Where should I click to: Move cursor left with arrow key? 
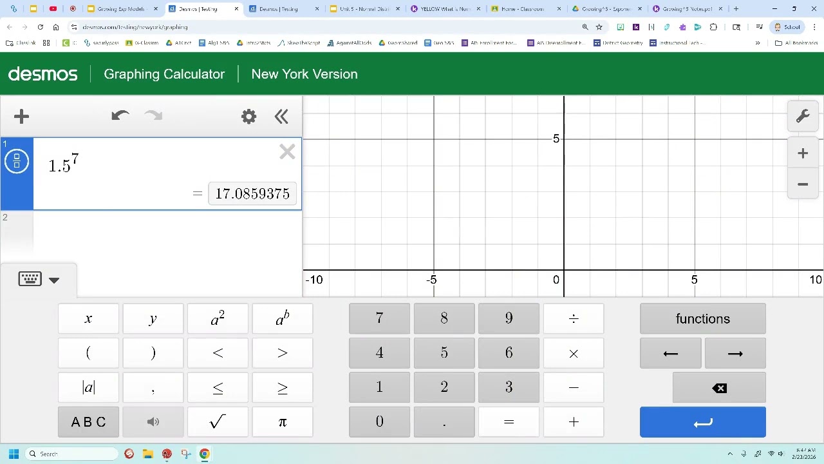tap(671, 353)
